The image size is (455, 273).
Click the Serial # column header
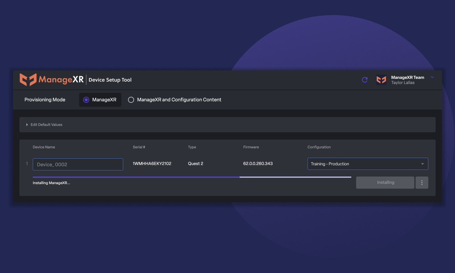[x=139, y=147]
